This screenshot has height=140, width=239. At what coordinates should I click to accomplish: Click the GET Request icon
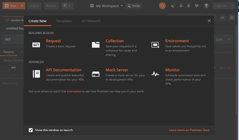(36, 45)
